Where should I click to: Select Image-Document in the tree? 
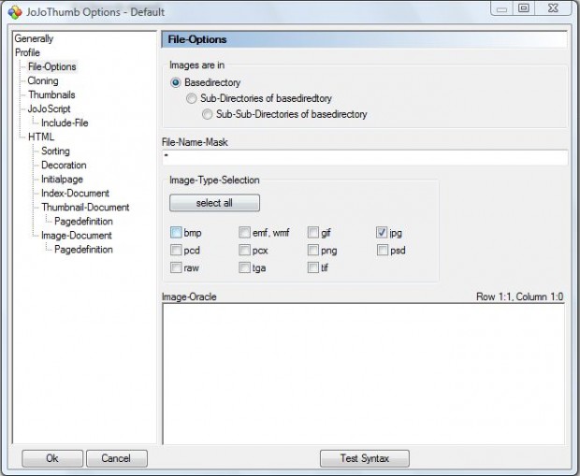tap(77, 236)
